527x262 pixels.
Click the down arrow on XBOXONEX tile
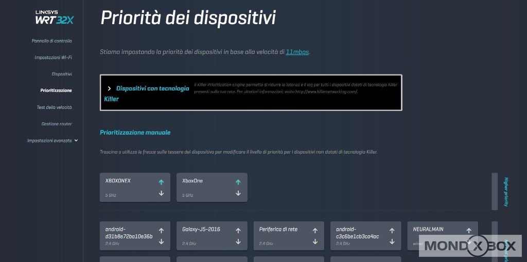161,193
